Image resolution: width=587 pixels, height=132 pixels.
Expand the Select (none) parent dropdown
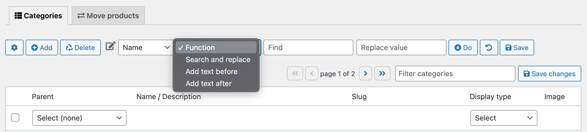point(79,118)
